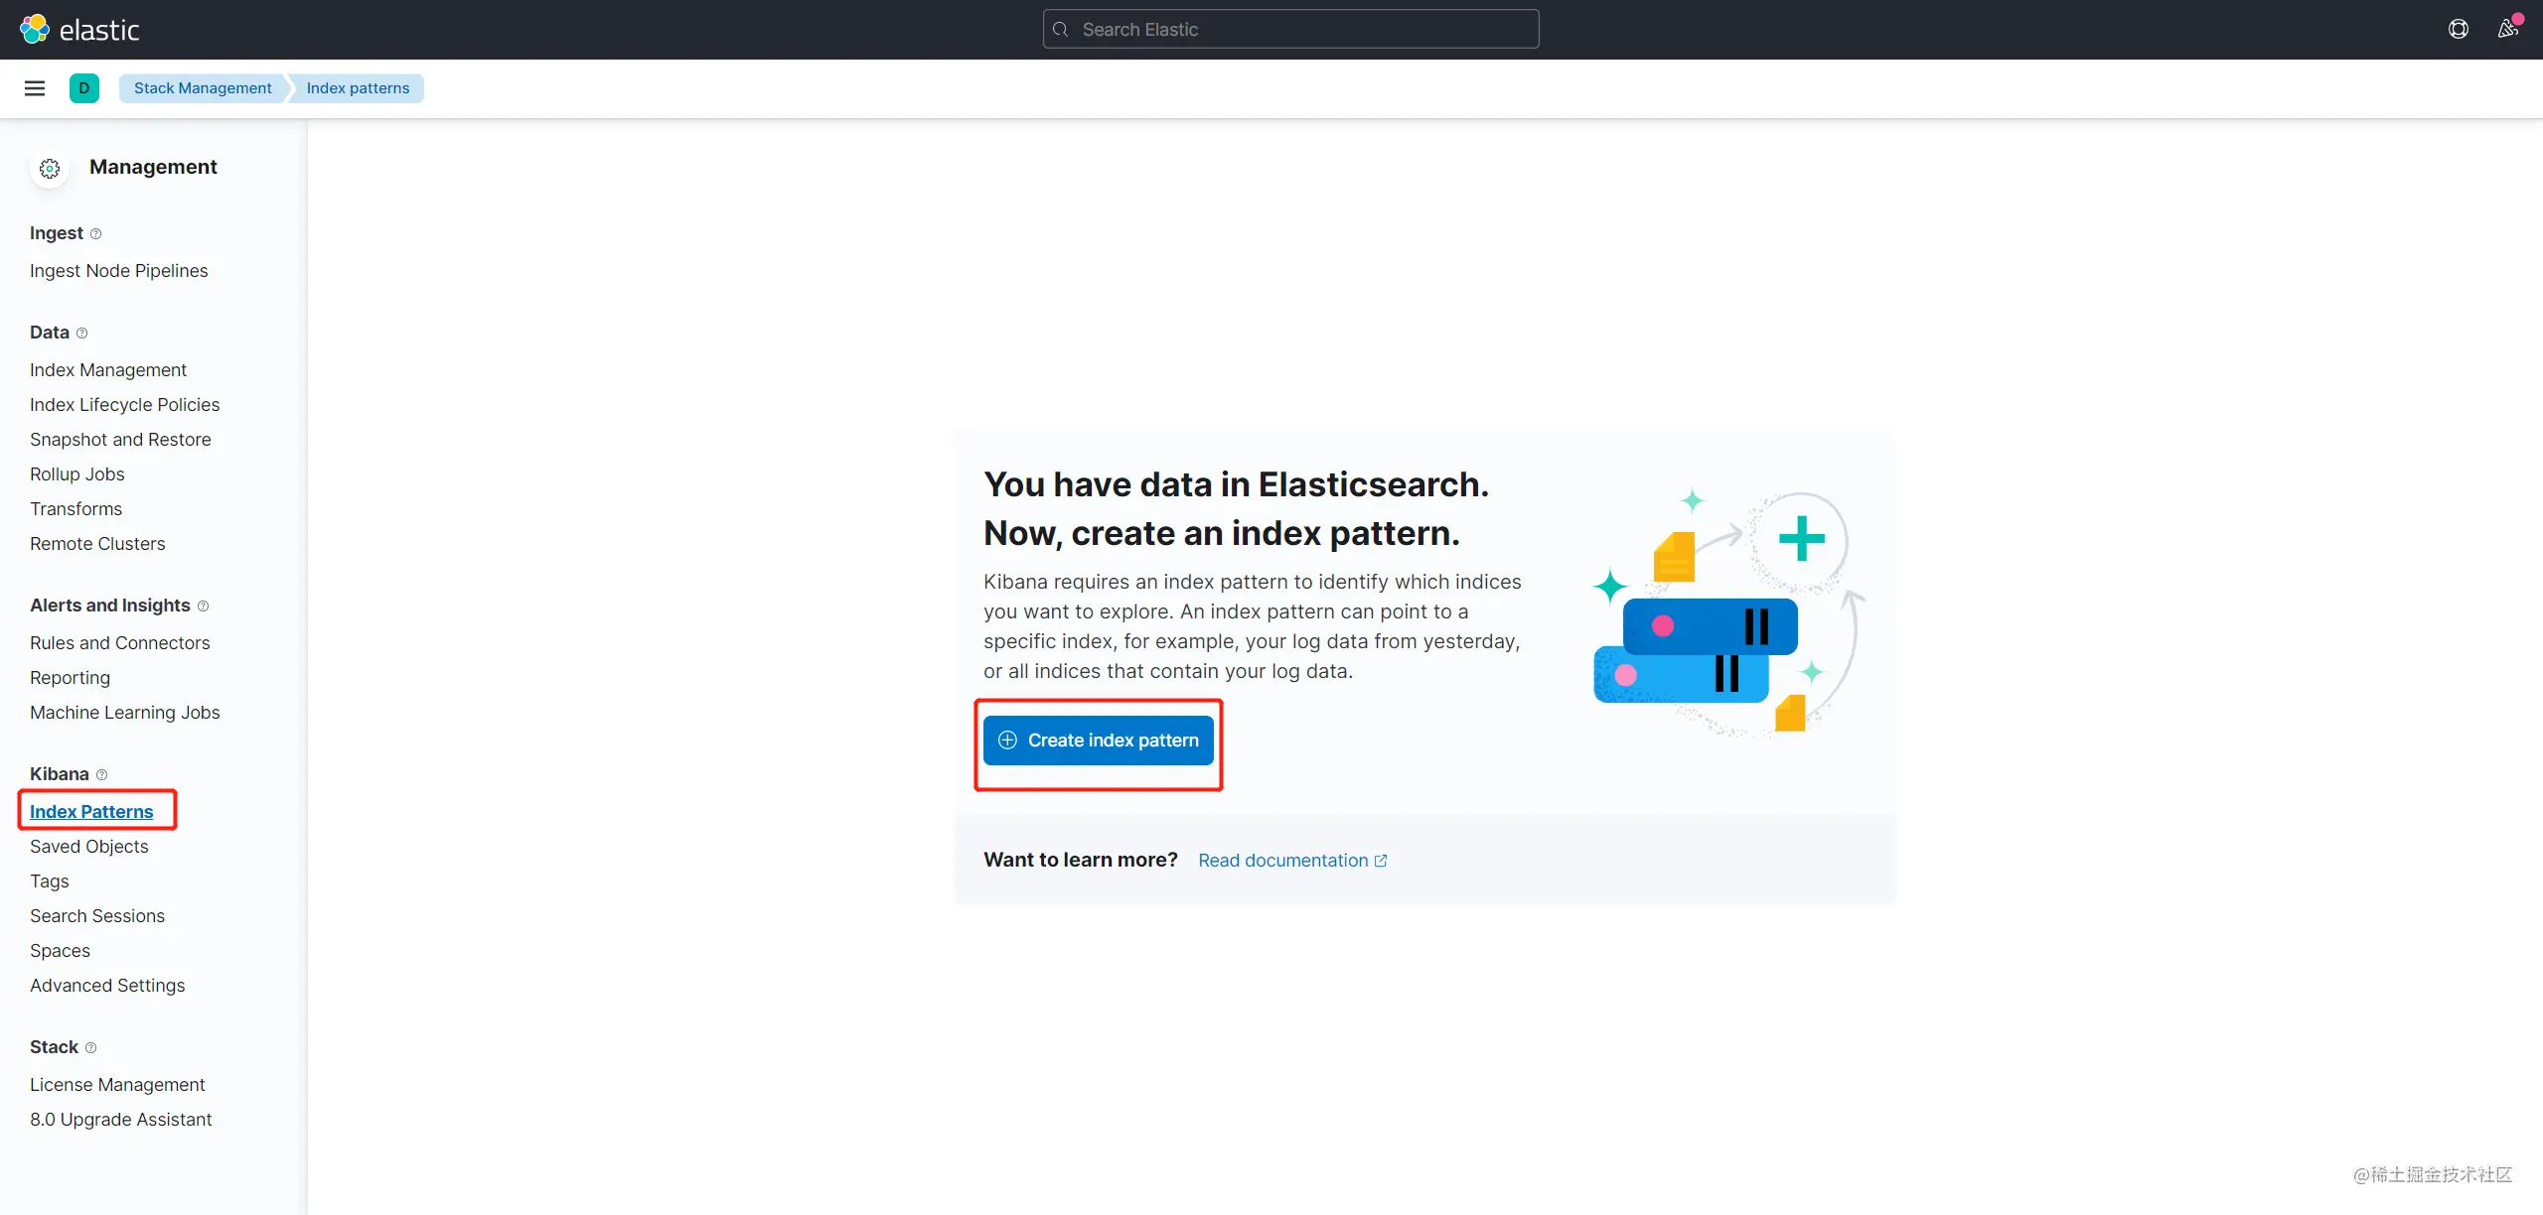Open Search Sessions
Screen dimensions: 2543x1215
[x=97, y=916]
